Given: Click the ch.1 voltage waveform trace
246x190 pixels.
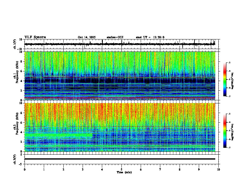Looking at the screenshot, I should [120, 44].
